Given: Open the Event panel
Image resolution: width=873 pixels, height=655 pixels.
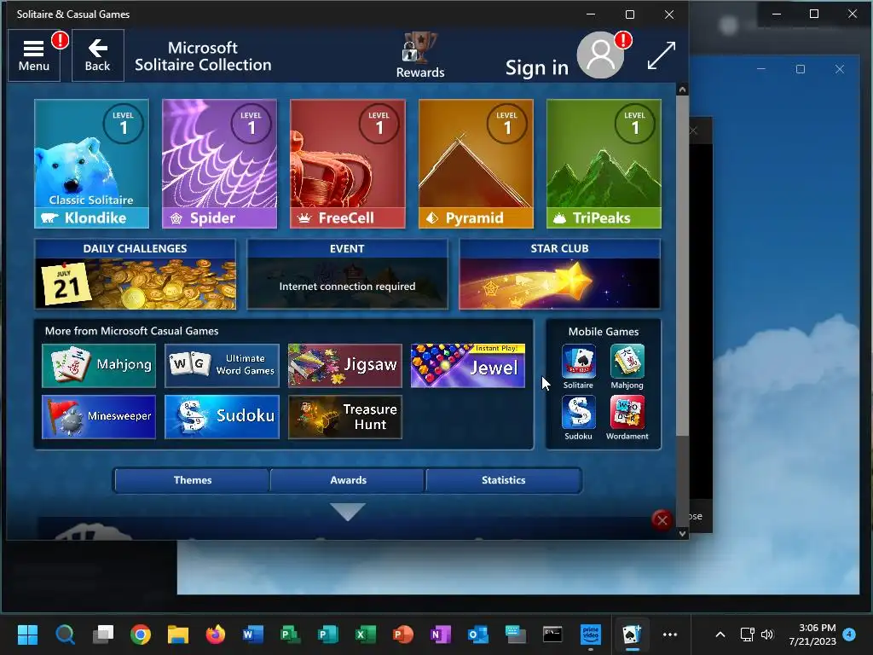Looking at the screenshot, I should tap(348, 274).
